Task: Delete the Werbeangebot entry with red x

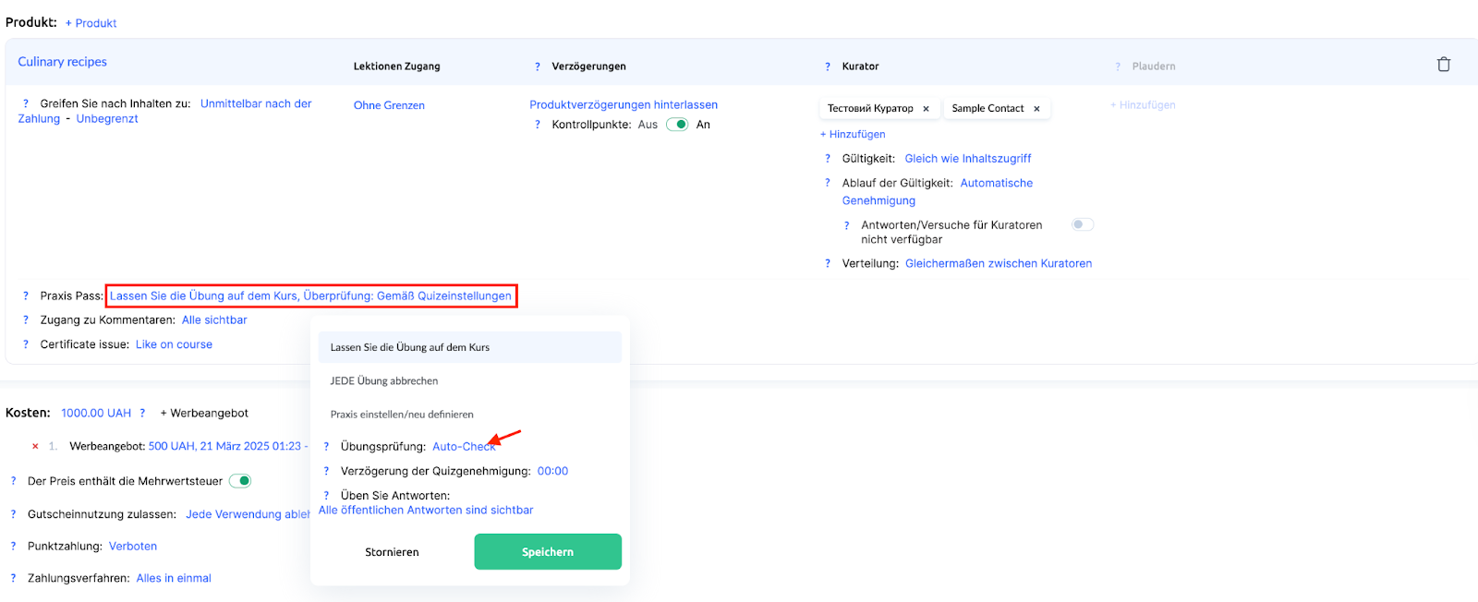Action: tap(35, 447)
